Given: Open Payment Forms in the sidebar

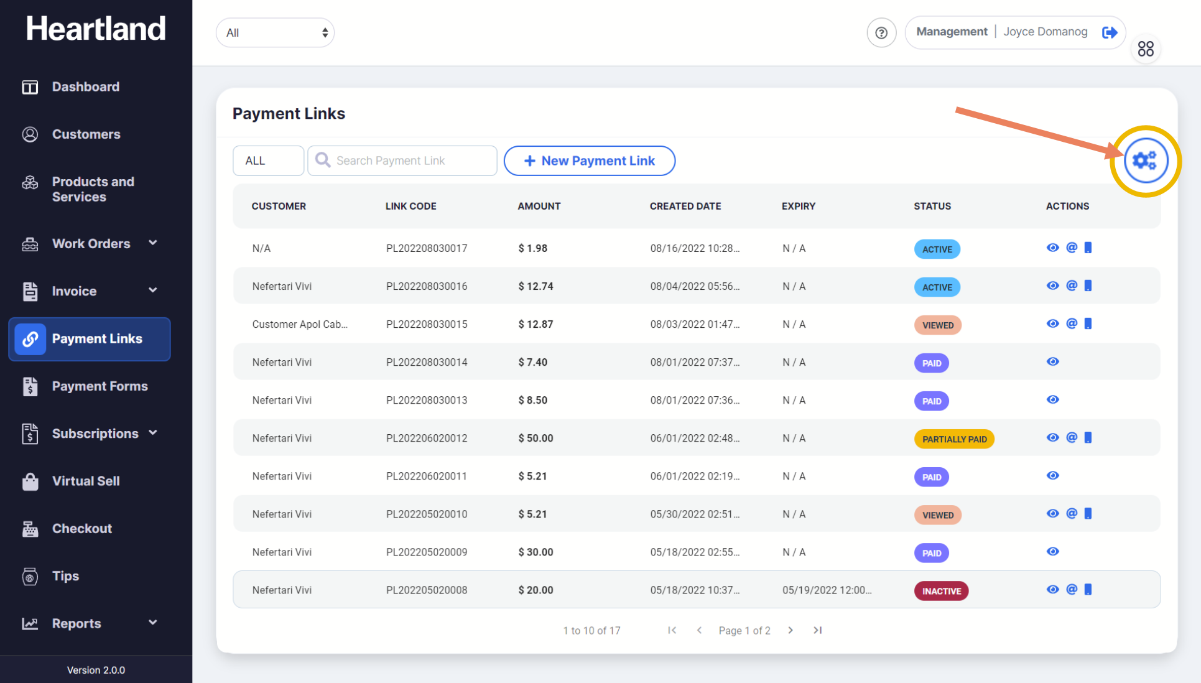Looking at the screenshot, I should pos(100,386).
